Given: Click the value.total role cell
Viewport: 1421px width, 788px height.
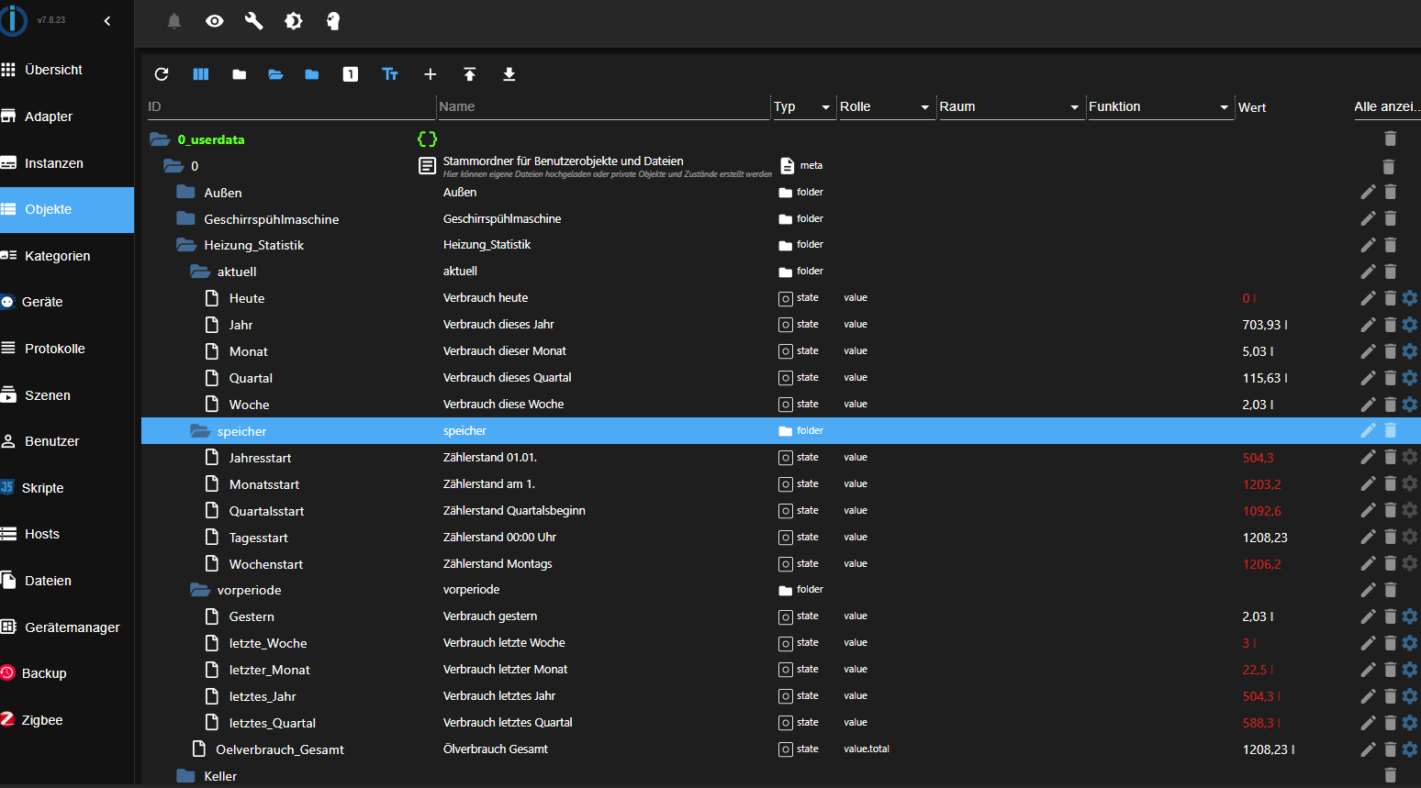Looking at the screenshot, I should click(867, 749).
